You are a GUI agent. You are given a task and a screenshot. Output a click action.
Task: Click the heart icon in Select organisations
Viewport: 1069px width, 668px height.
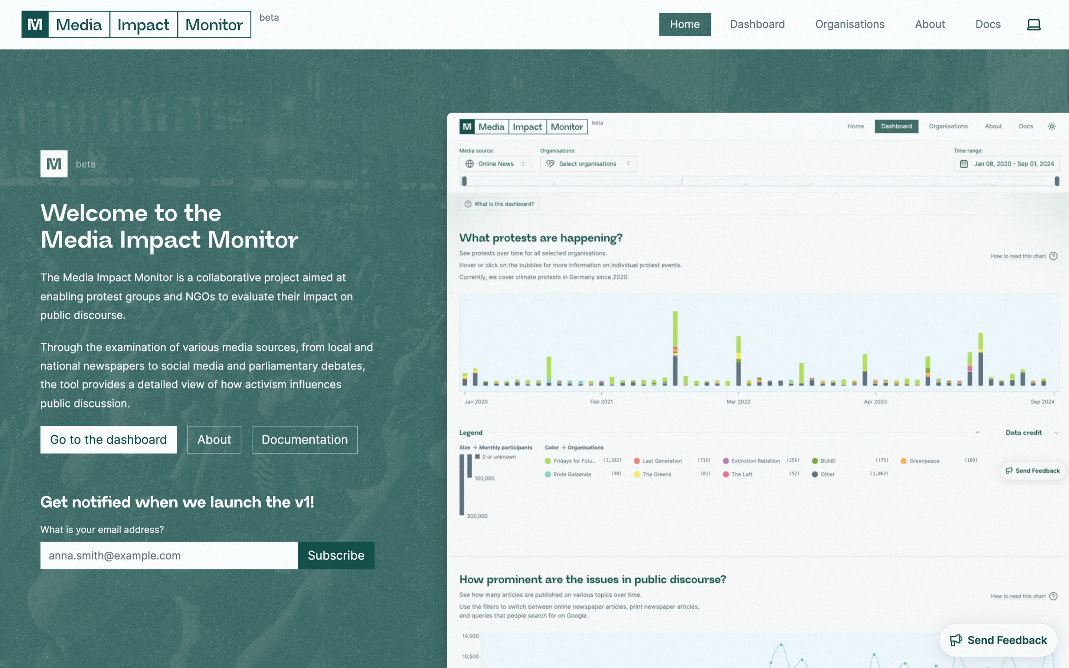point(550,164)
